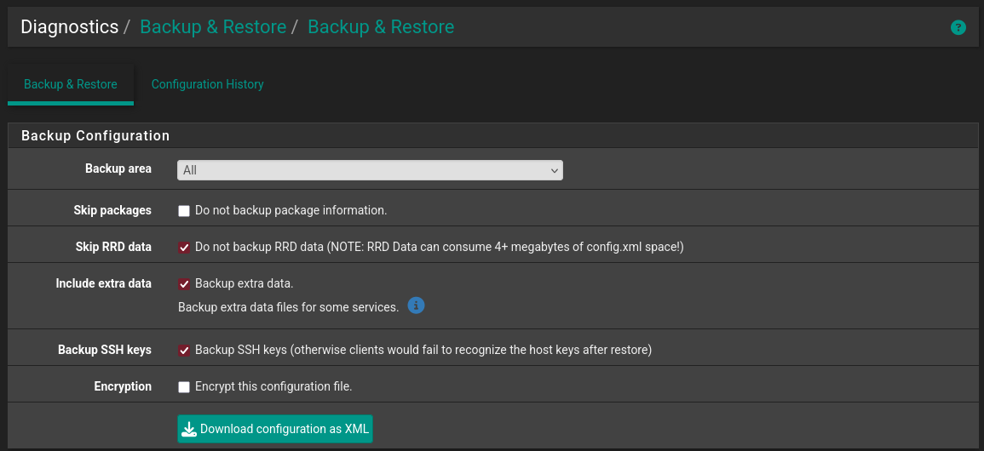This screenshot has height=451, width=984.
Task: Uncheck the Backup SSH keys checkbox
Action: 184,350
